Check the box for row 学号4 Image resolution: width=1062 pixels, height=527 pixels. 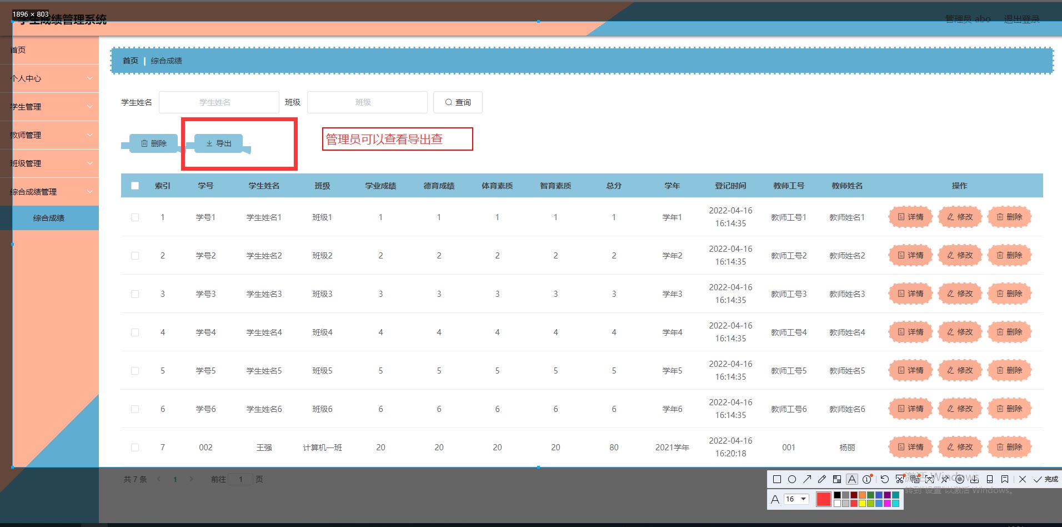pos(135,332)
